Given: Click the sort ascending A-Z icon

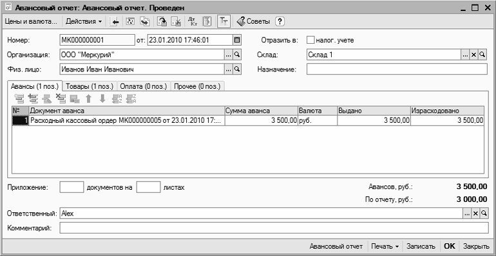Looking at the screenshot, I should point(117,99).
